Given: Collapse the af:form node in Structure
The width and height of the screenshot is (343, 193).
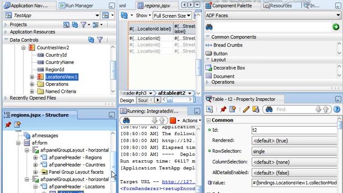Looking at the screenshot, I should [x=18, y=143].
